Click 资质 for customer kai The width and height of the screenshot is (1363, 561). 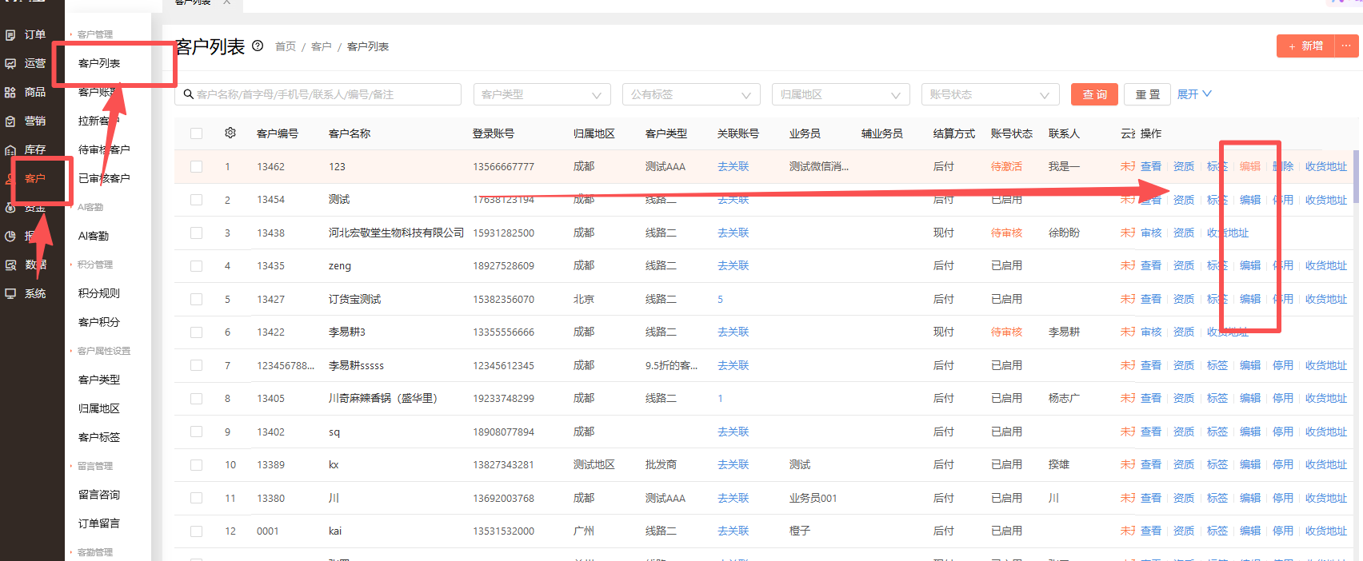pyautogui.click(x=1184, y=531)
